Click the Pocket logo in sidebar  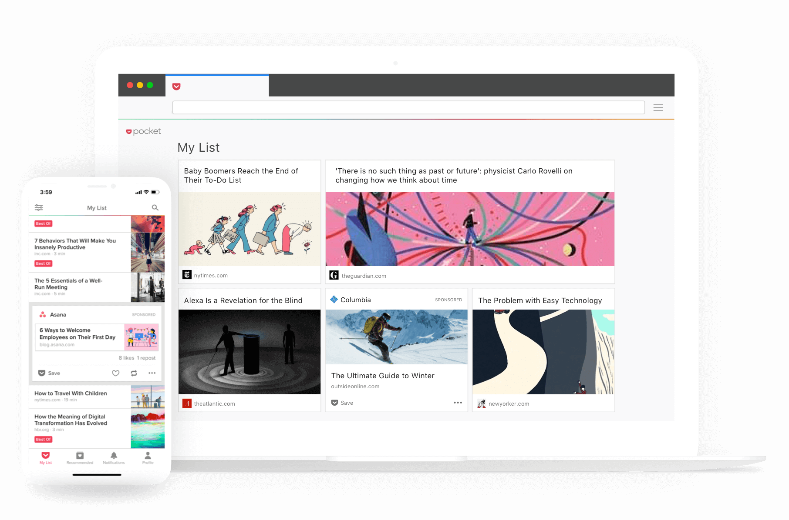[144, 131]
